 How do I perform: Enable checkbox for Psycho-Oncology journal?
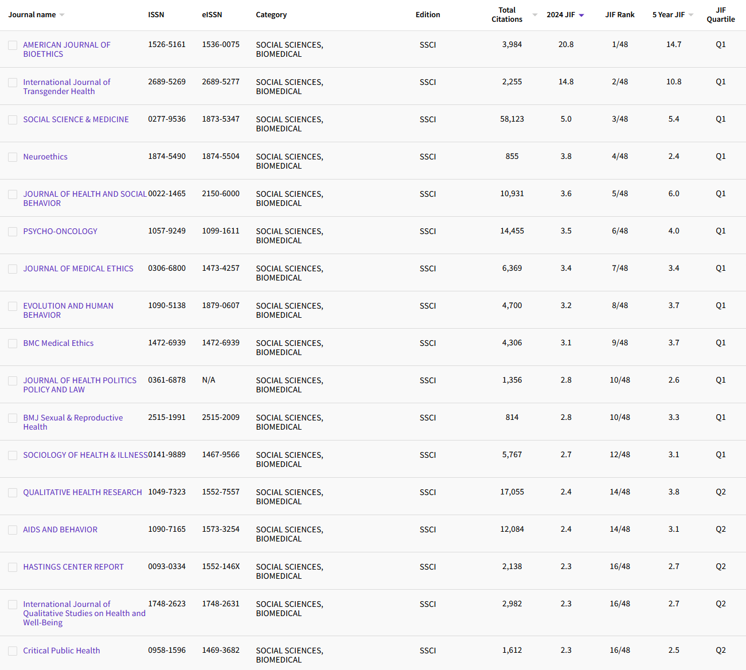(13, 232)
